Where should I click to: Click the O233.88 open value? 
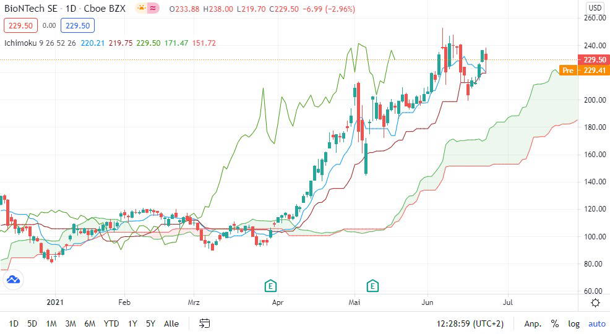(184, 9)
